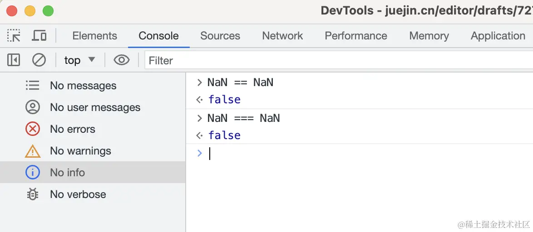
Task: Open the Memory tab
Action: coord(429,36)
